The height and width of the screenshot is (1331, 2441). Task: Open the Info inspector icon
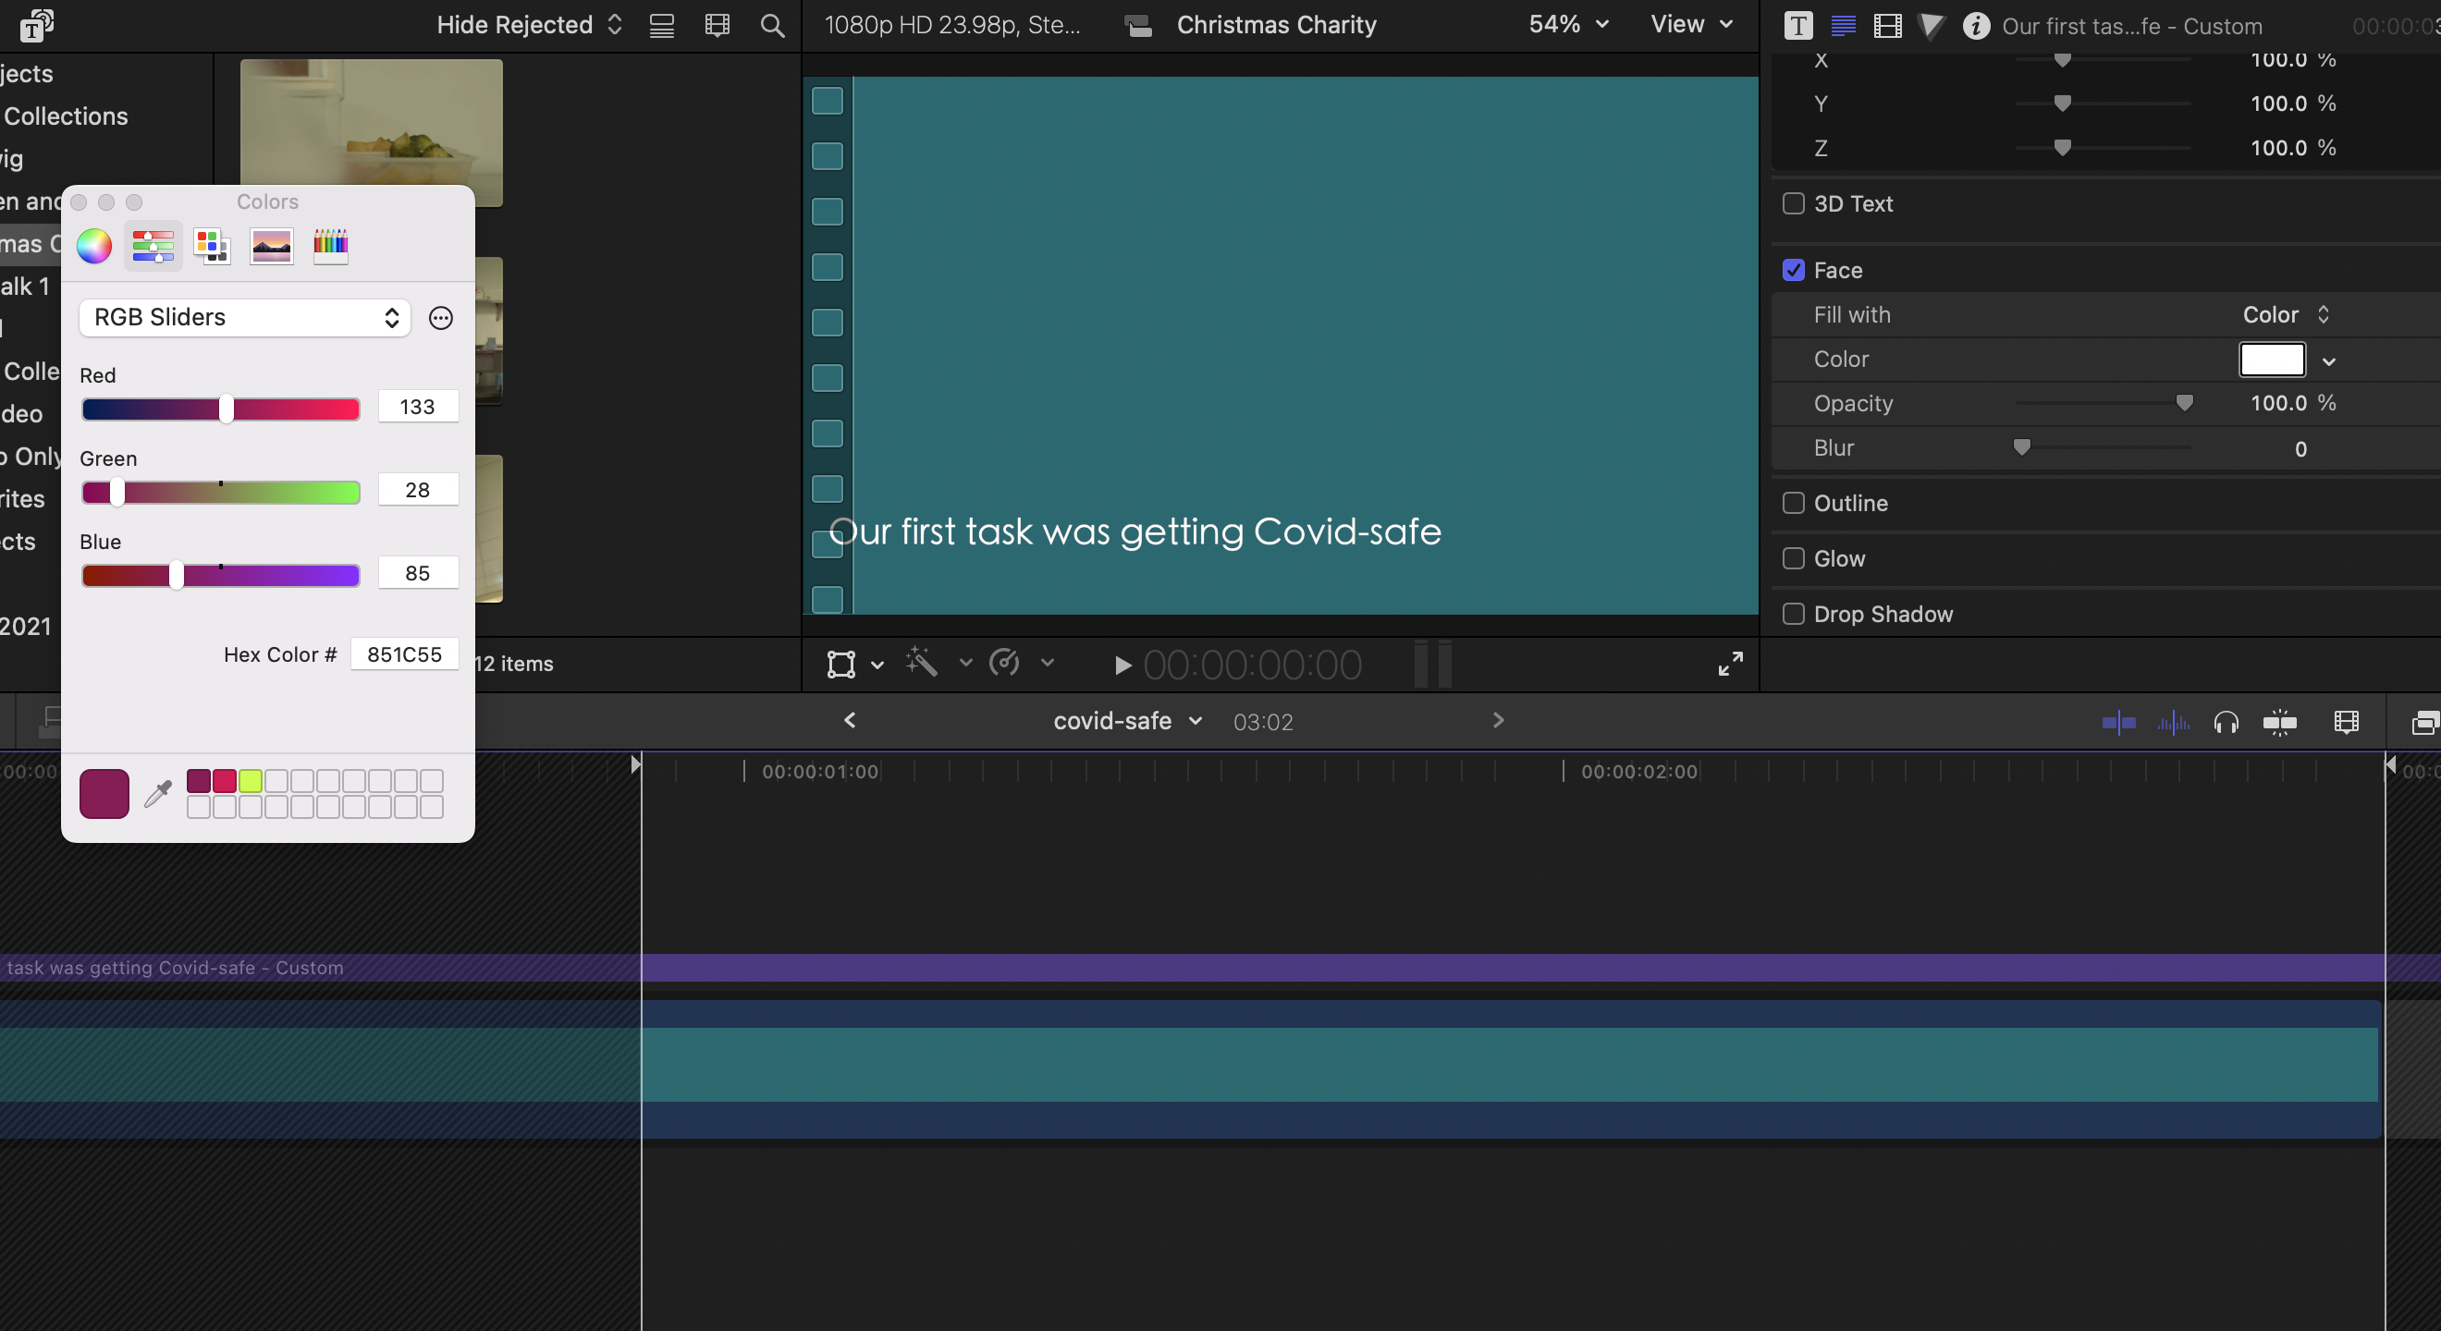(1976, 26)
